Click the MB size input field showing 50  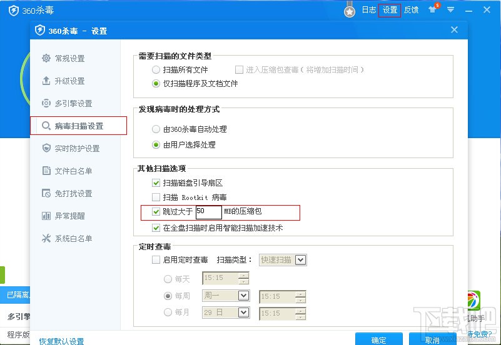209,212
